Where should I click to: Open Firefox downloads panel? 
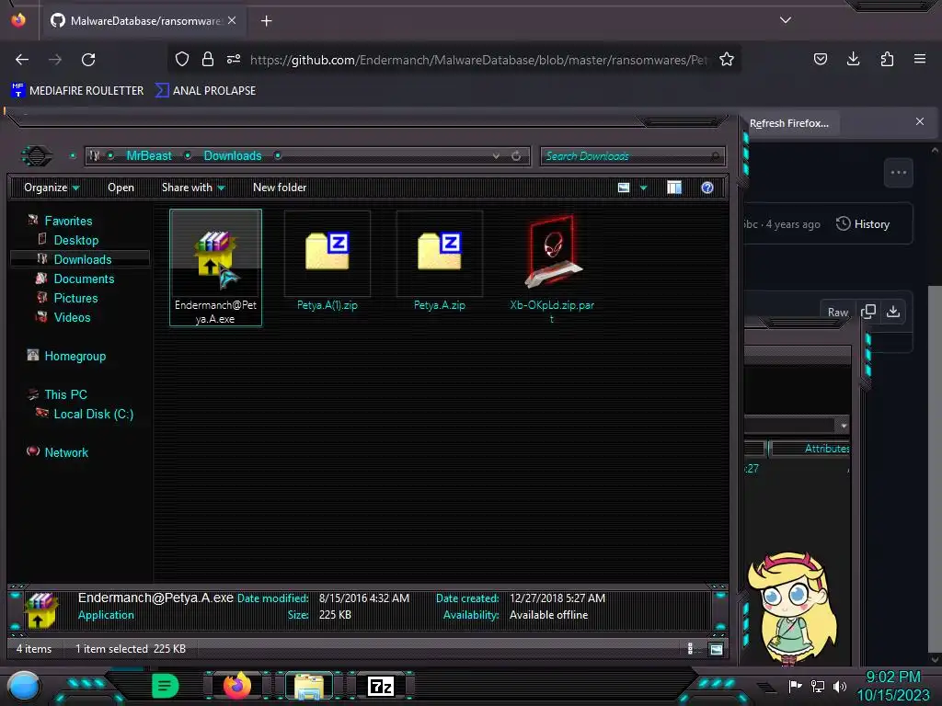coord(853,59)
